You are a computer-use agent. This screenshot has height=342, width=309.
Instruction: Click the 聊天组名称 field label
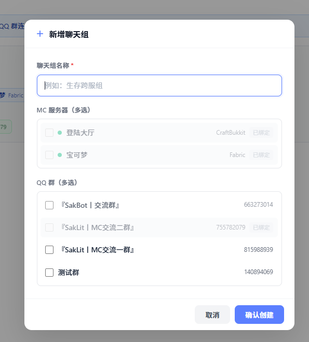click(53, 65)
